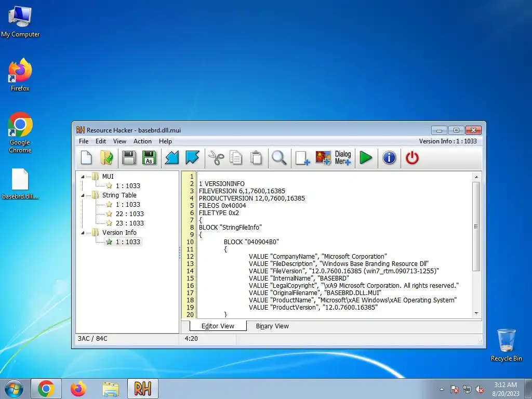Viewport: 532px width, 399px height.
Task: Open the View menu
Action: tap(119, 141)
